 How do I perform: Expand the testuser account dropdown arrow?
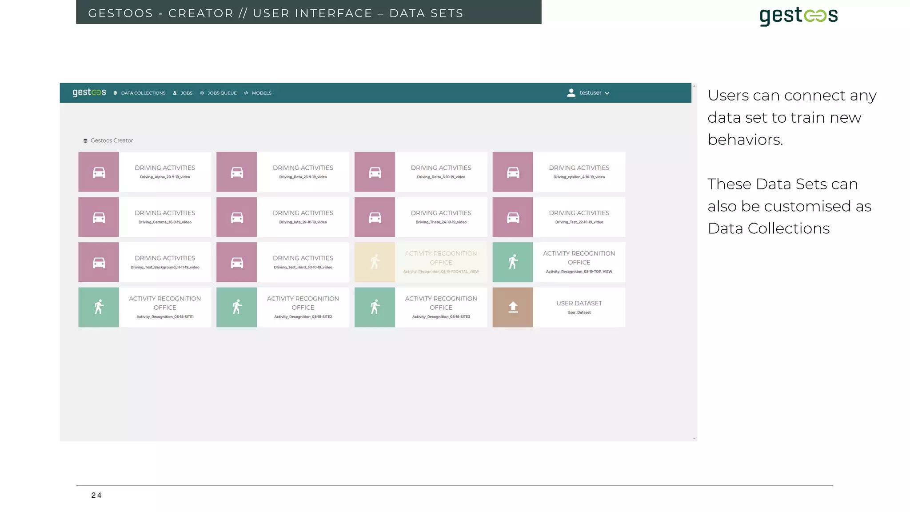coord(607,93)
